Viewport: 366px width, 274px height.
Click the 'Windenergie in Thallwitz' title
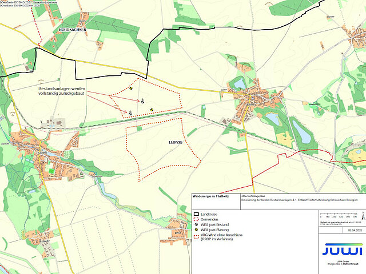click(211, 196)
